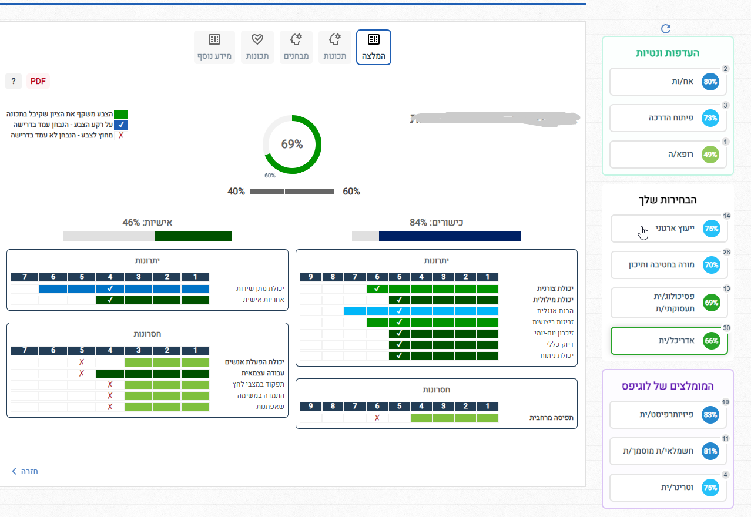Click the red X in the תפיסה מרחבית row

(x=377, y=418)
